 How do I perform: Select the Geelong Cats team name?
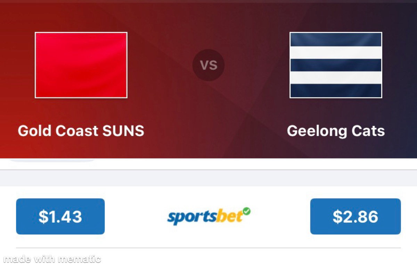click(336, 131)
